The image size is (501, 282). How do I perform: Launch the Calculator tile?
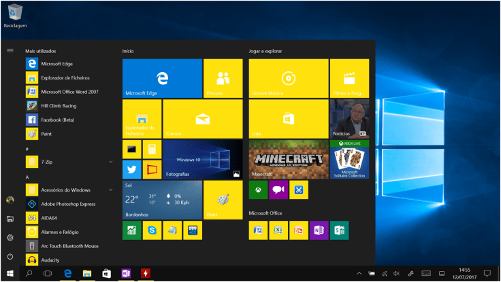point(152,149)
